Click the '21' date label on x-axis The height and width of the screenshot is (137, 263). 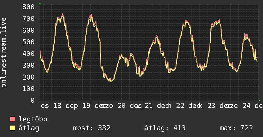pos(149,106)
